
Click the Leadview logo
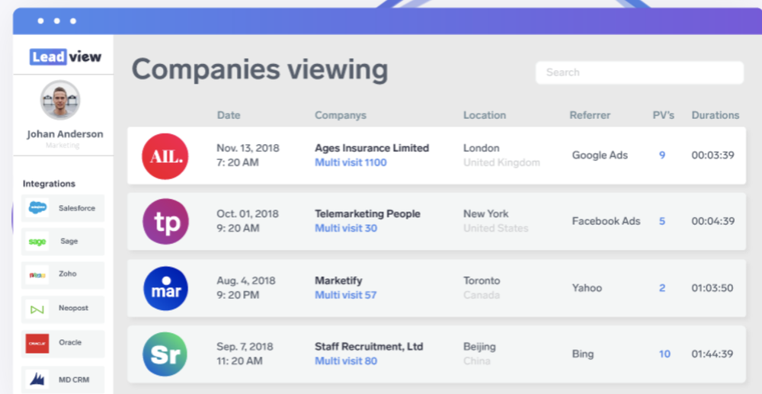pos(65,57)
